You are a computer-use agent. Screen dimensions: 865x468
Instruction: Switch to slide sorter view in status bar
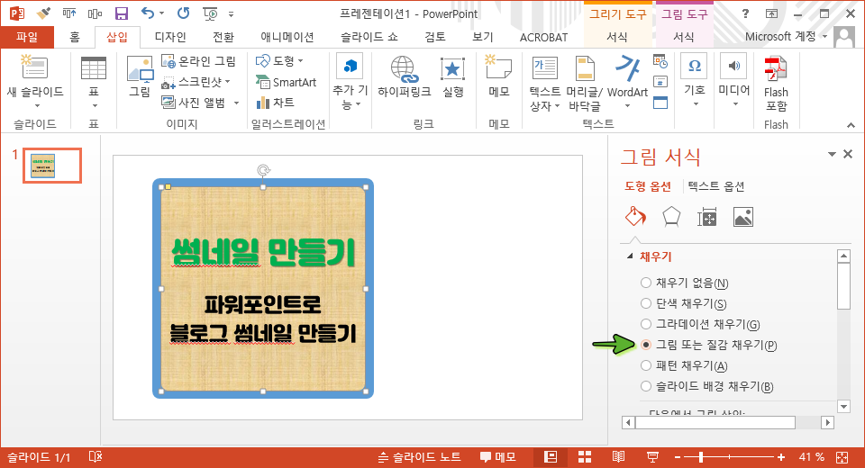(x=585, y=457)
